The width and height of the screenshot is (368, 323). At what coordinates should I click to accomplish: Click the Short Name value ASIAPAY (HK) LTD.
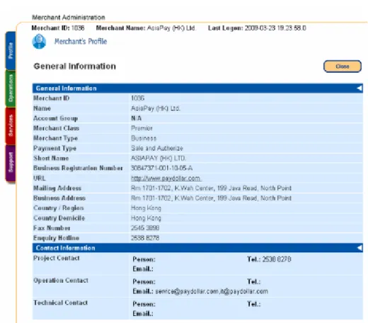(x=159, y=158)
